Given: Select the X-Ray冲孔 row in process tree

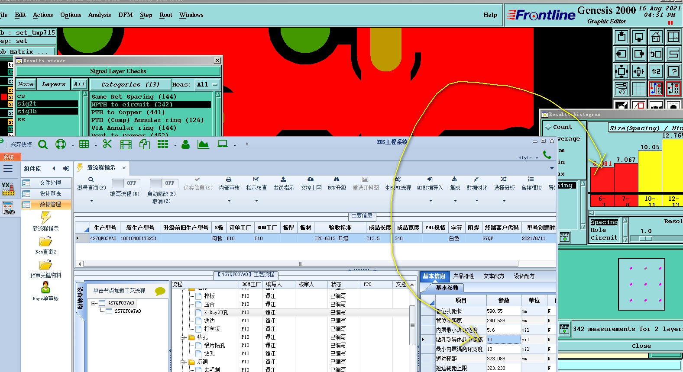Looking at the screenshot, I should 290,312.
